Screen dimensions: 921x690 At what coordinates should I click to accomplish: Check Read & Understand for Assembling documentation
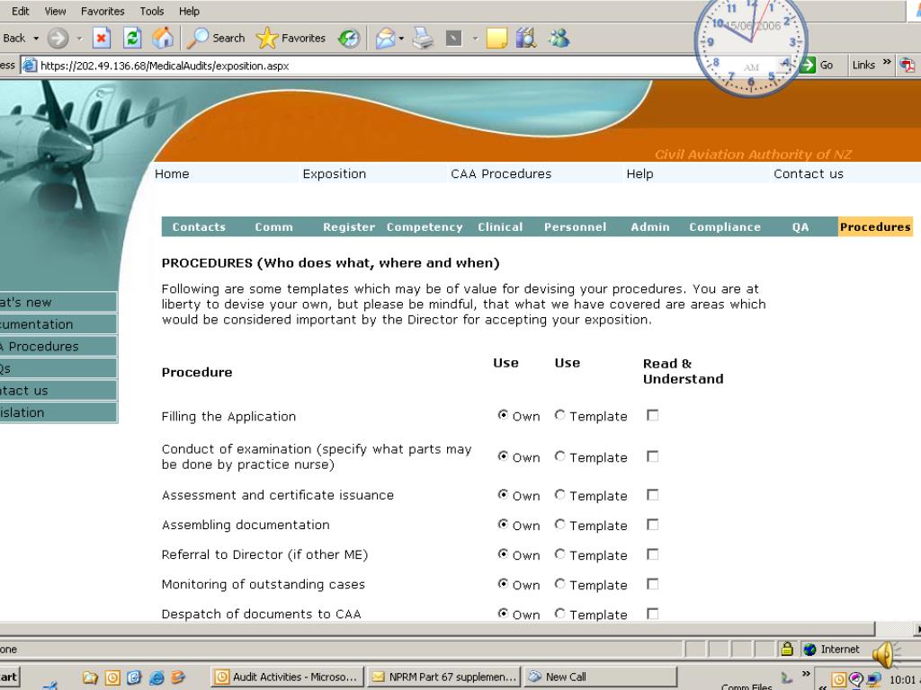[652, 525]
